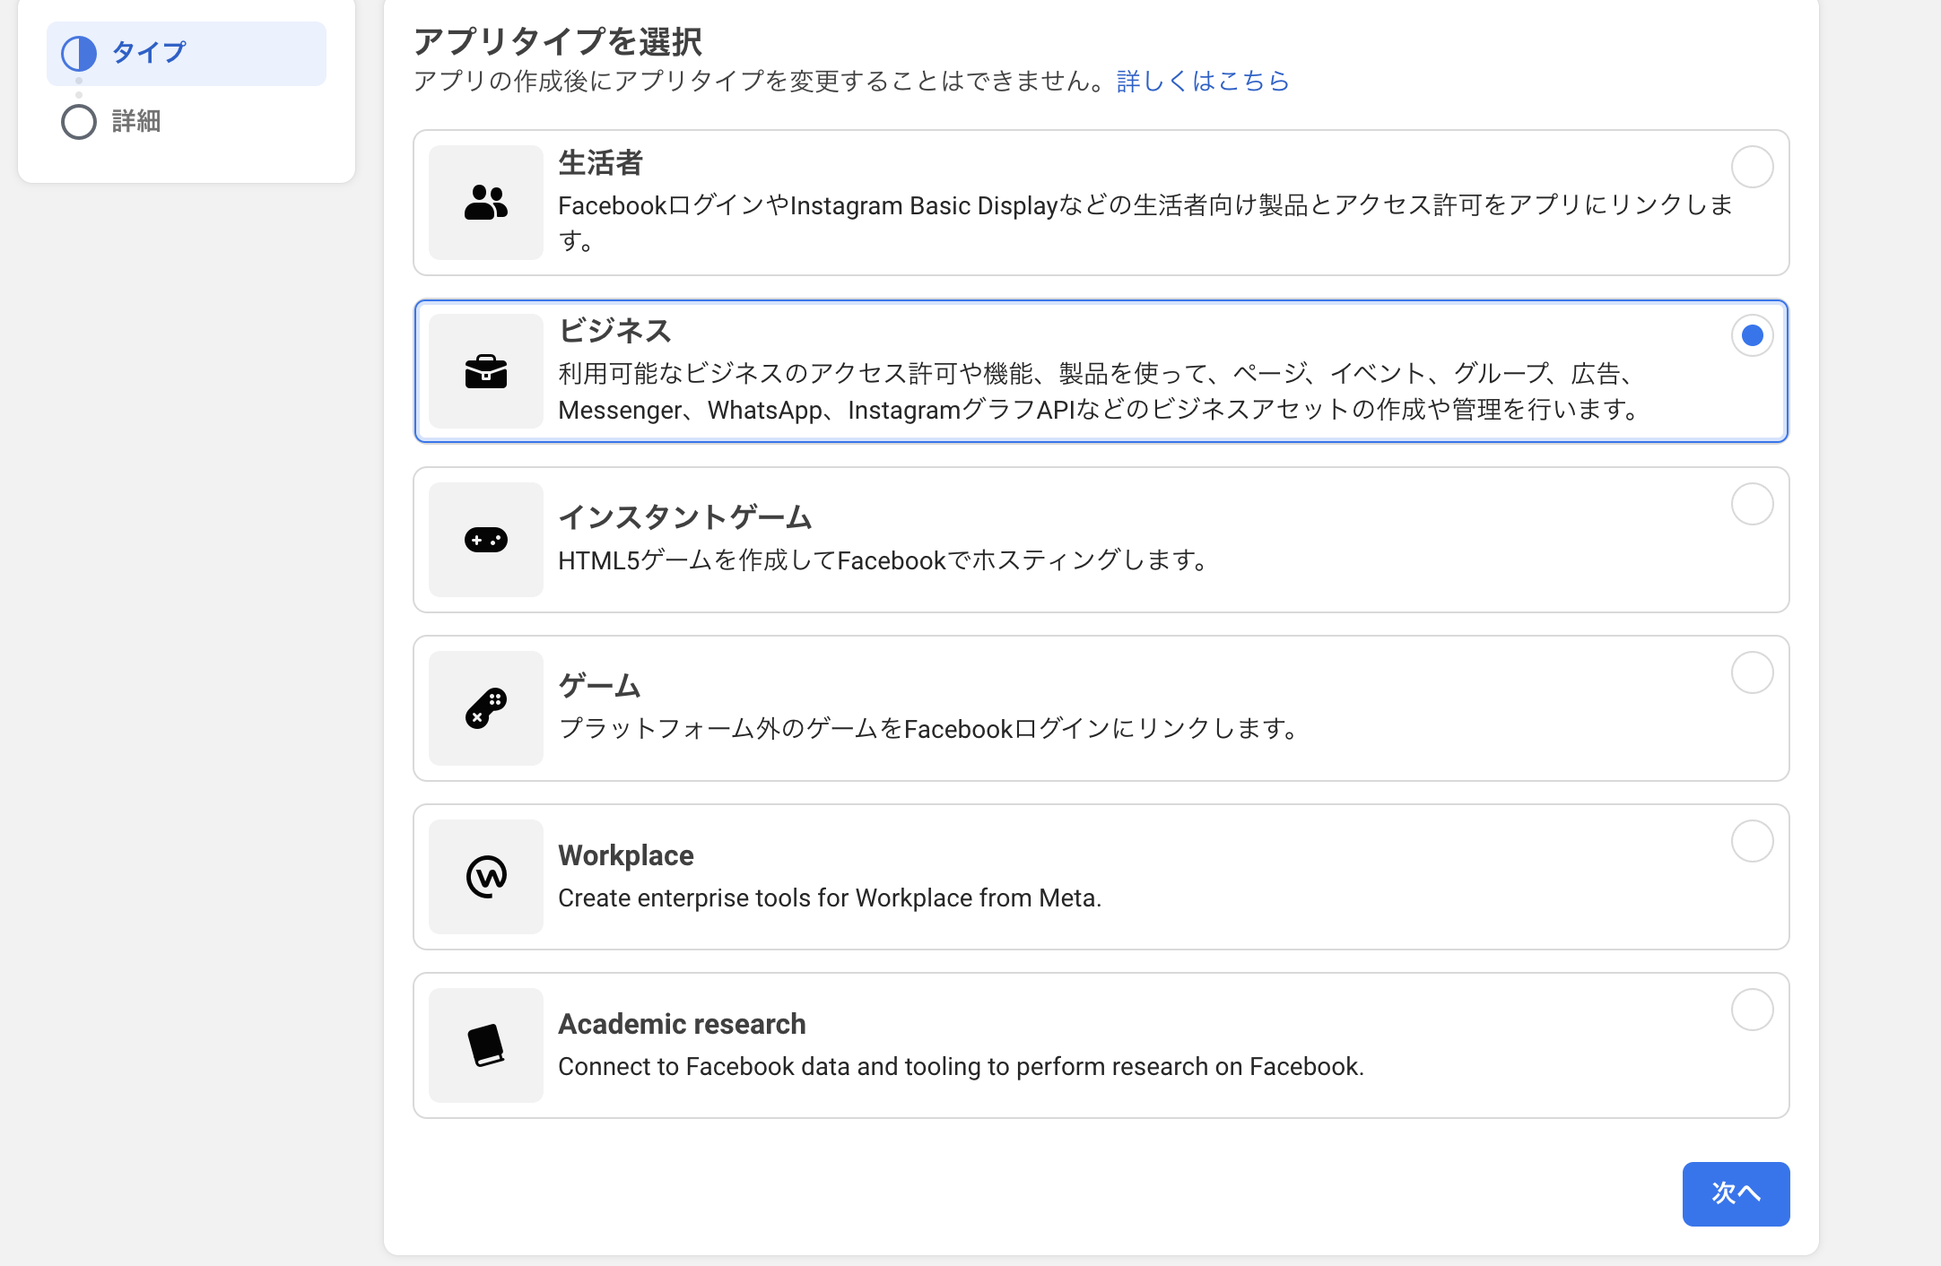This screenshot has height=1266, width=1941.
Task: Select the インスタントゲーム radio button
Action: coord(1752,504)
